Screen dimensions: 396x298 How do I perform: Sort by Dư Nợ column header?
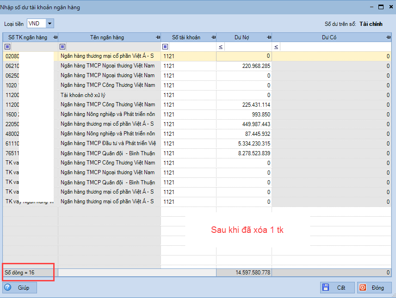click(x=242, y=37)
